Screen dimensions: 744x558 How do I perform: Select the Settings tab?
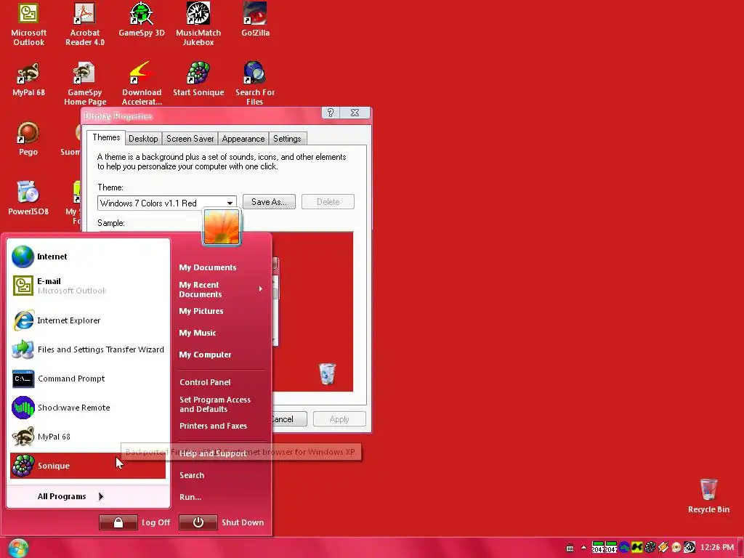tap(287, 139)
